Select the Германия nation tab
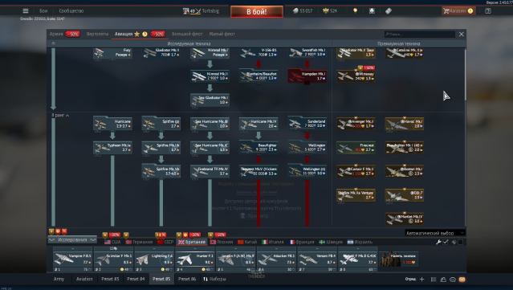Image resolution: width=513 pixels, height=290 pixels. 140,242
